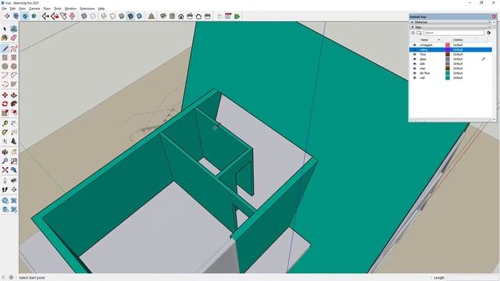Click Add Tag icon in Tags panel
Image resolution: width=500 pixels, height=281 pixels.
413,33
